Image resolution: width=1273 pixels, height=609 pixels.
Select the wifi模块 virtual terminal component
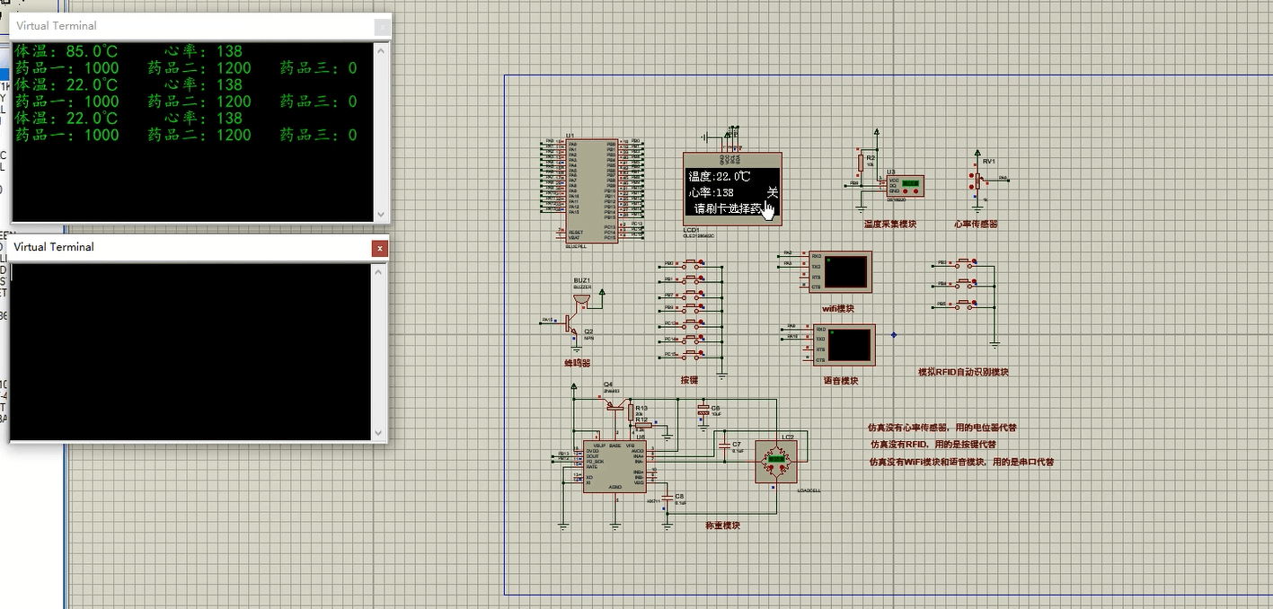tap(839, 271)
